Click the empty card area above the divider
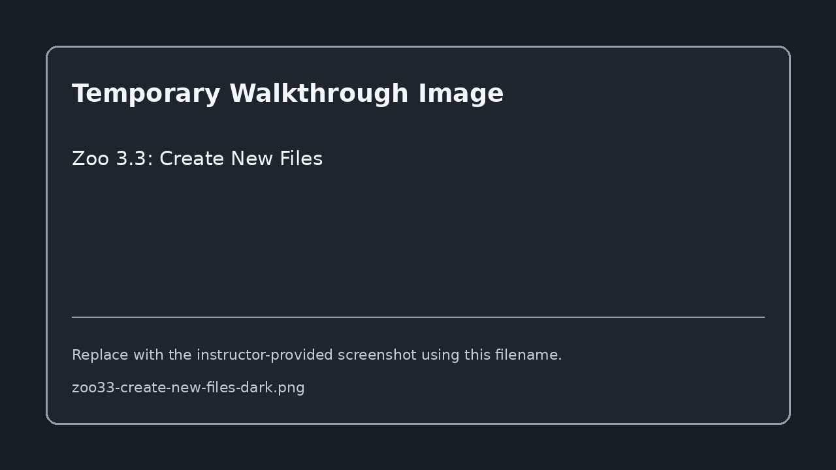Image resolution: width=836 pixels, height=470 pixels. pyautogui.click(x=418, y=242)
